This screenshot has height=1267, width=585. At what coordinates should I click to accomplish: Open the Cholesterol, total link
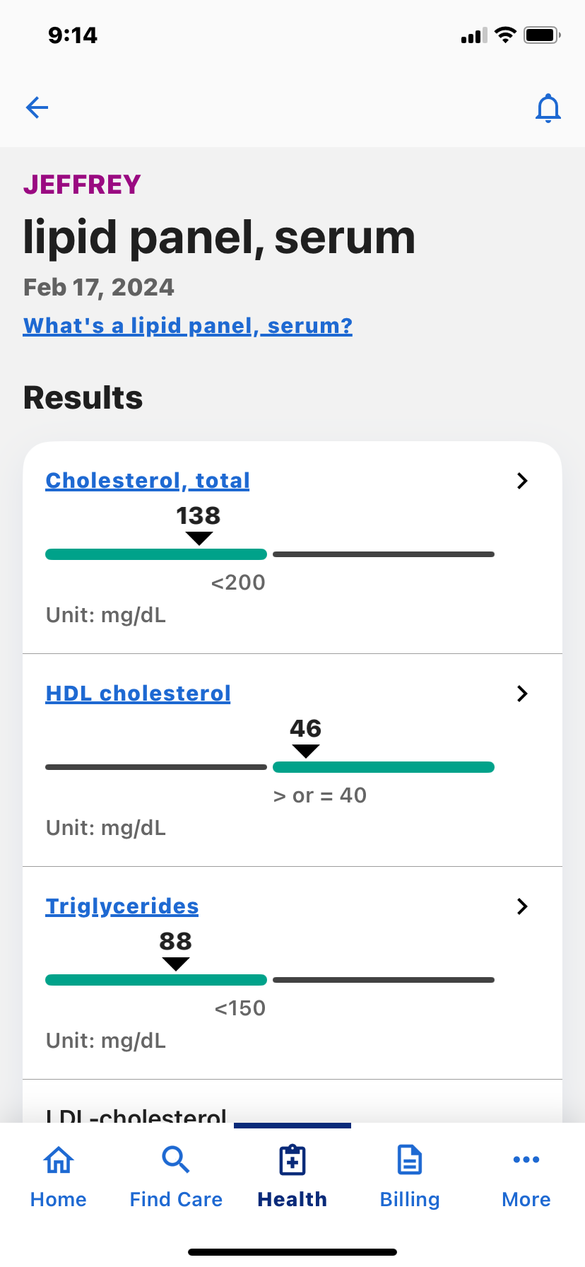[148, 481]
